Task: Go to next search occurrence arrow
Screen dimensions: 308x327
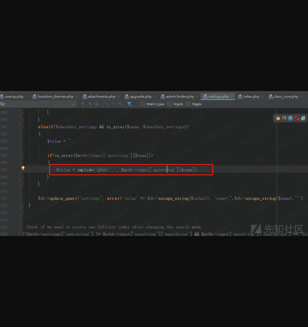Action: tap(90, 104)
